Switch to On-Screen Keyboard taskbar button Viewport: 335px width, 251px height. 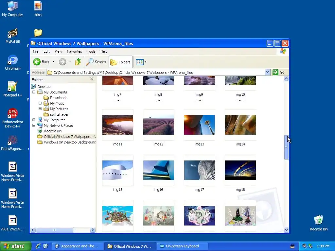tap(182, 246)
